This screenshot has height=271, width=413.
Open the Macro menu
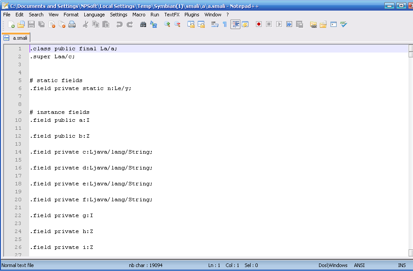[139, 15]
